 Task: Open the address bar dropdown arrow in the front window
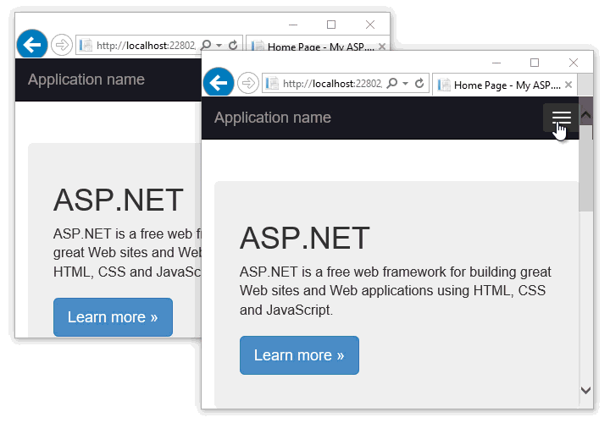(x=405, y=84)
